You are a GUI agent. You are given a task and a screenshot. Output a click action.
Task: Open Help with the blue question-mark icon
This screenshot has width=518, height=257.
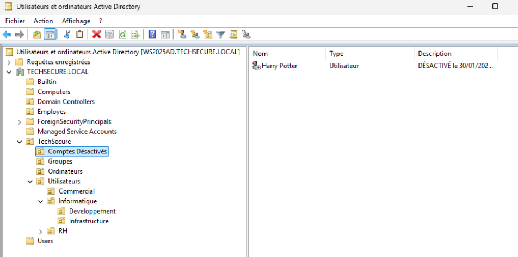(152, 35)
